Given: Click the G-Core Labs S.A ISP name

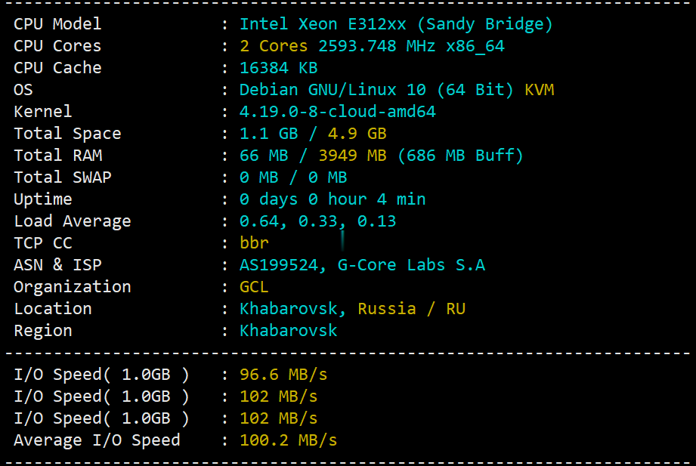Looking at the screenshot, I should click(411, 265).
